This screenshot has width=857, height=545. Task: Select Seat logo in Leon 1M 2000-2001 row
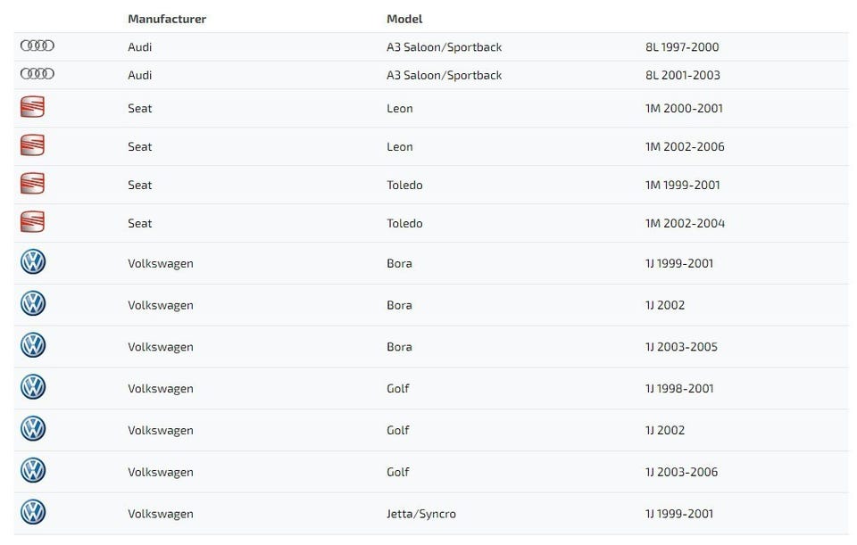[x=32, y=108]
